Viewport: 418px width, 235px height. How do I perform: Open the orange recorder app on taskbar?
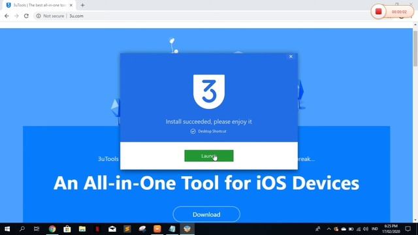pos(157,229)
